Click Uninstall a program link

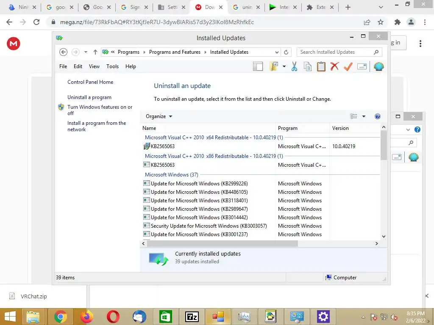coord(89,97)
